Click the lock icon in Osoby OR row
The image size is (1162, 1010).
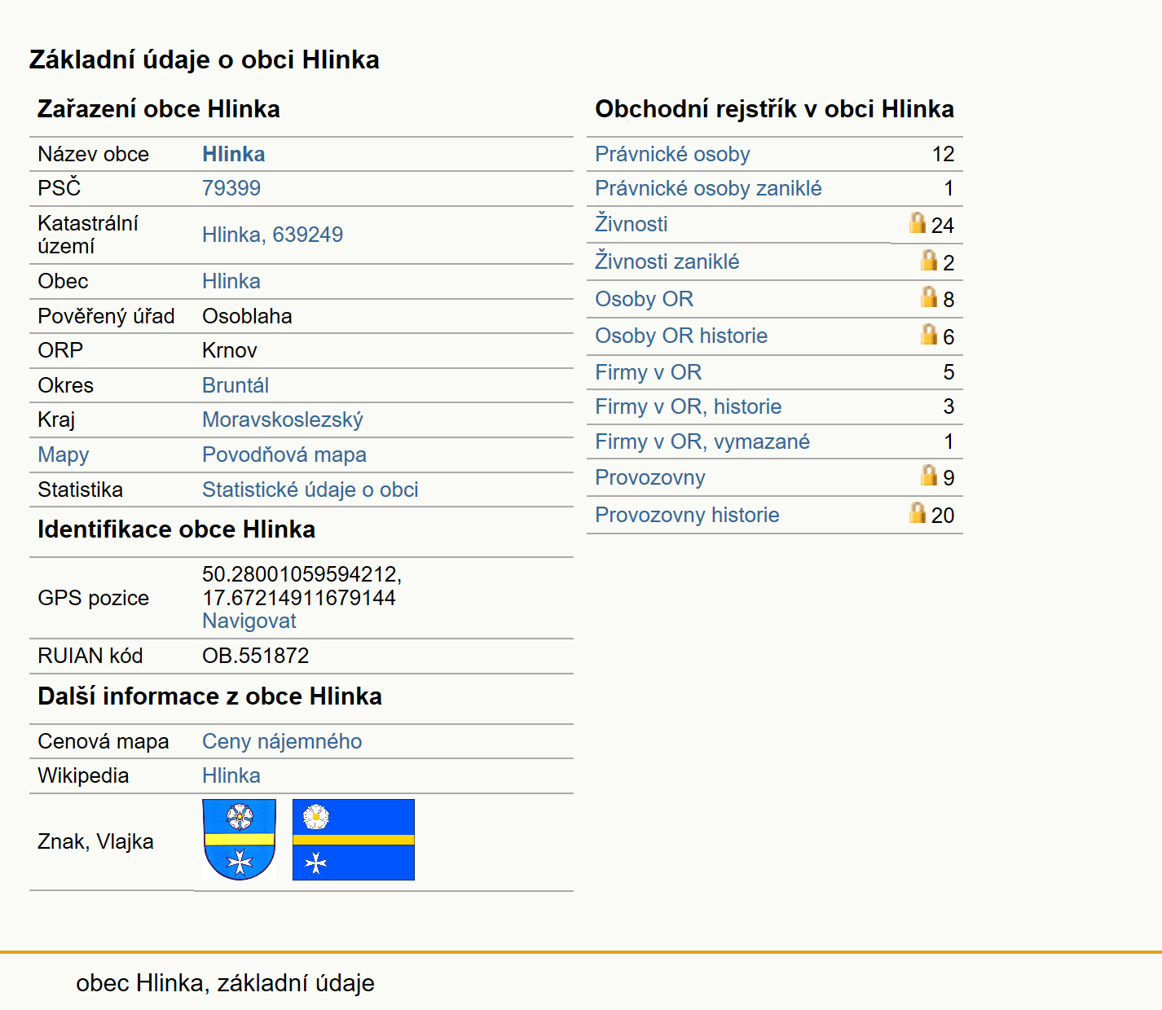(x=929, y=296)
